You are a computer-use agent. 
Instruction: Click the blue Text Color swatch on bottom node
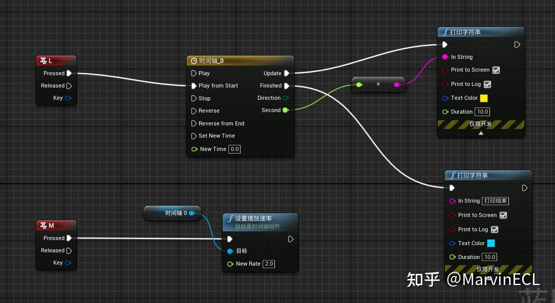(x=492, y=243)
